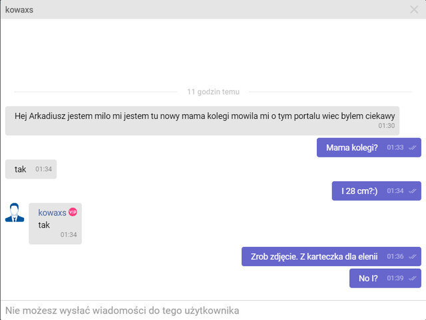Viewport: 426px width, 320px height.
Task: Open the kowaxs profile via username link
Action: [52, 212]
